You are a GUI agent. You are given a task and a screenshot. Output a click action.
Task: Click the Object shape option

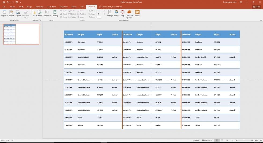[x=72, y=14]
